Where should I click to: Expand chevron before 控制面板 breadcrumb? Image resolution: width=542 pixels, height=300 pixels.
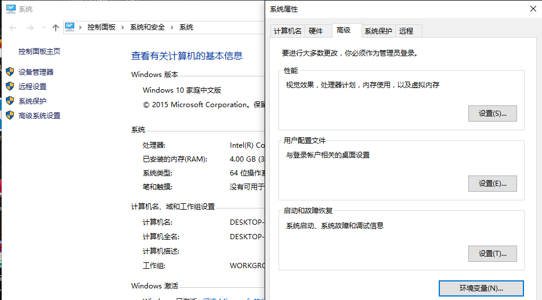tap(80, 27)
